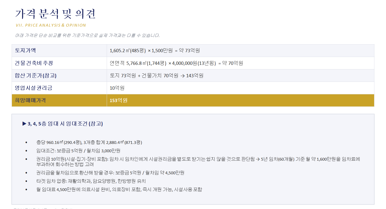Select the 영업시설권리금 row label
386x209 pixels.
(59, 88)
